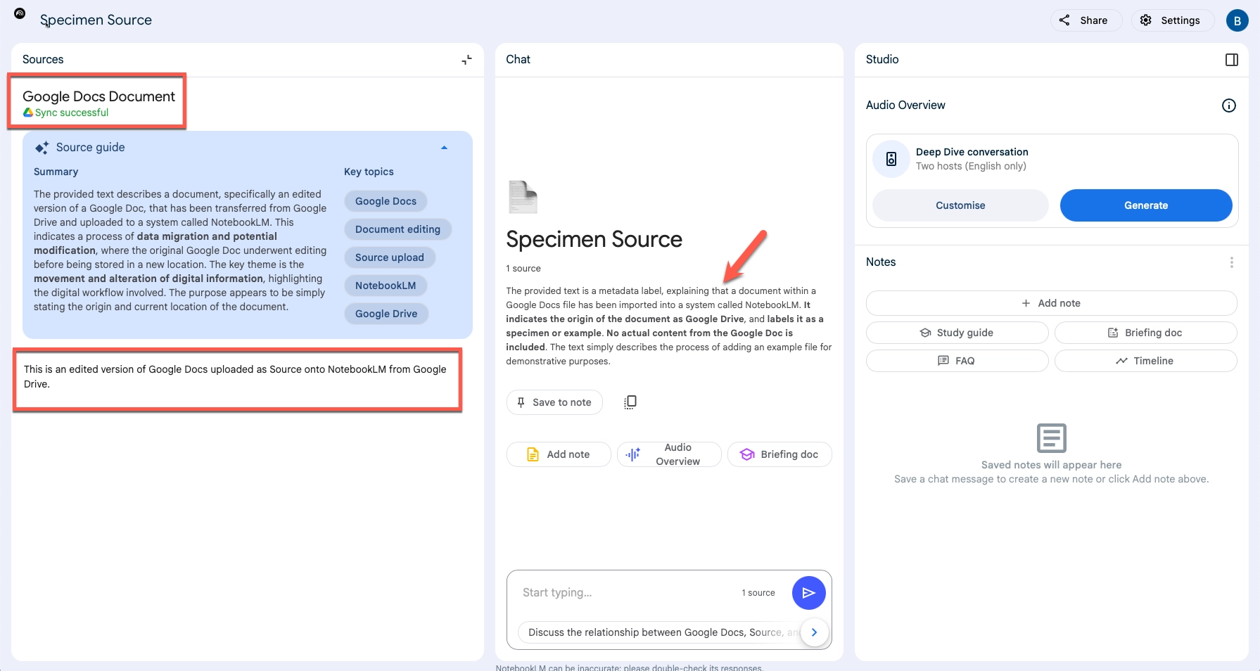The height and width of the screenshot is (671, 1260).
Task: Click the saved notes placeholder icon
Action: [1052, 438]
